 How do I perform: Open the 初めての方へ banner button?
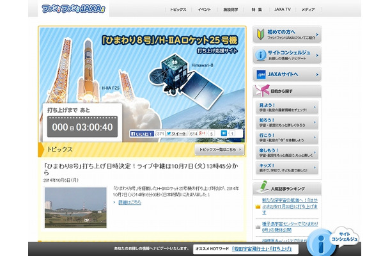click(287, 35)
